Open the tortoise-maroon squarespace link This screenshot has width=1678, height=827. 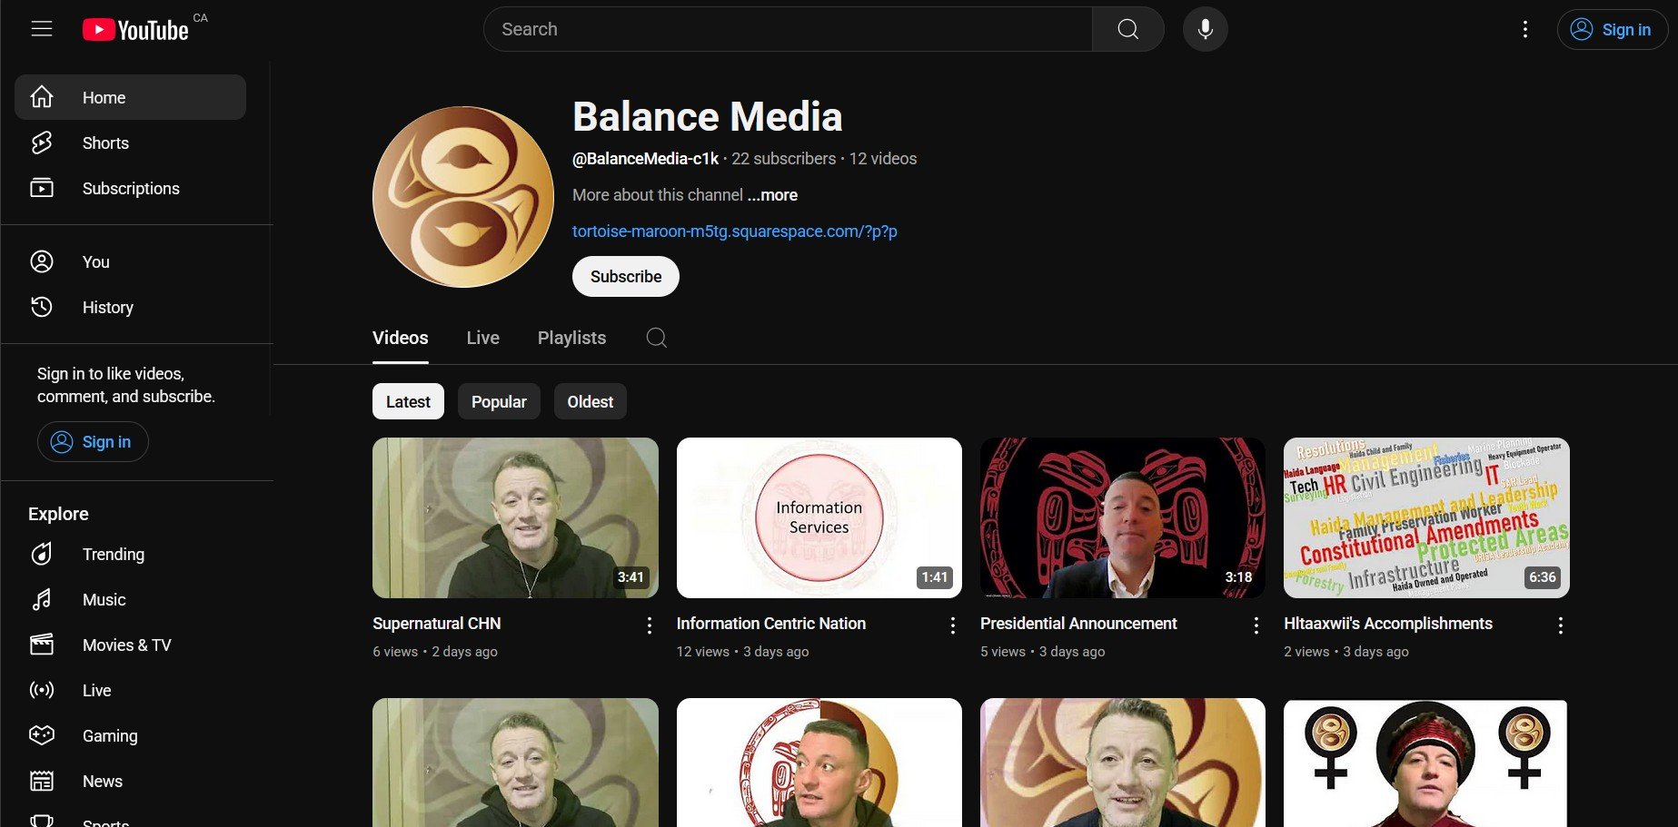[734, 231]
